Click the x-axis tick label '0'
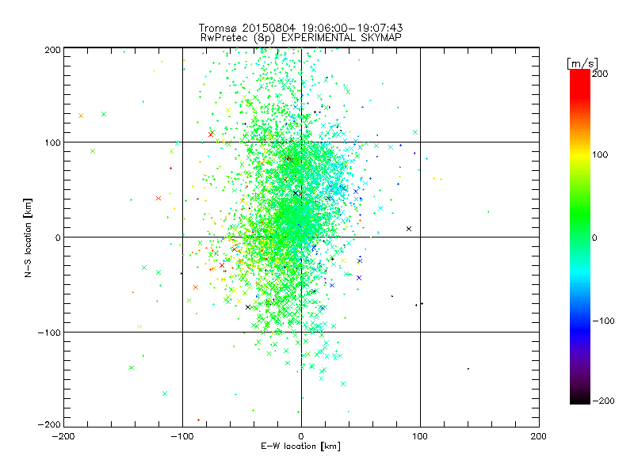The width and height of the screenshot is (634, 475). click(x=301, y=436)
